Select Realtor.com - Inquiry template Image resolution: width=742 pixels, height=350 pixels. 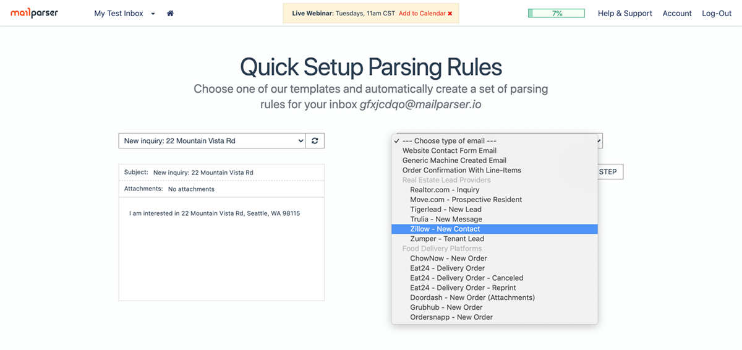point(495,190)
